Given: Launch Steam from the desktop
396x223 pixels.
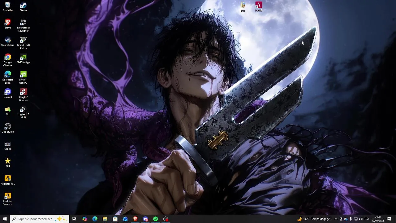Looking at the screenshot, I should click(x=23, y=7).
